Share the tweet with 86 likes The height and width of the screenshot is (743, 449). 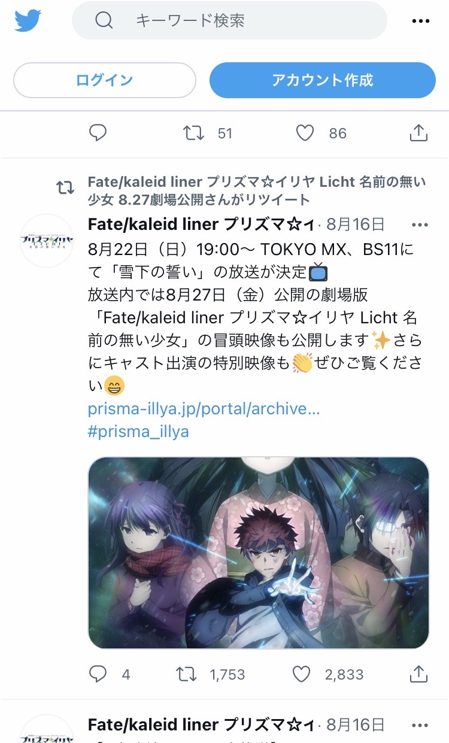pyautogui.click(x=419, y=133)
